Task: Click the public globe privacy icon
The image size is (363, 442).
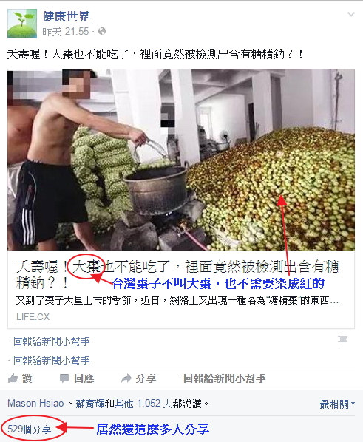Action: [102, 31]
